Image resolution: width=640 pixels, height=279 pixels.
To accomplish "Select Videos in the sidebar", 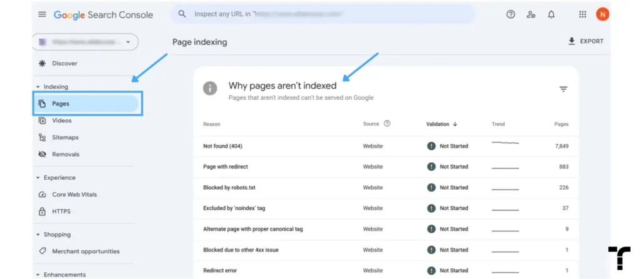I will (x=62, y=120).
